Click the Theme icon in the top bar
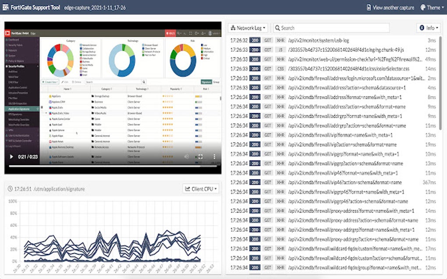The image size is (447, 279). [422, 7]
